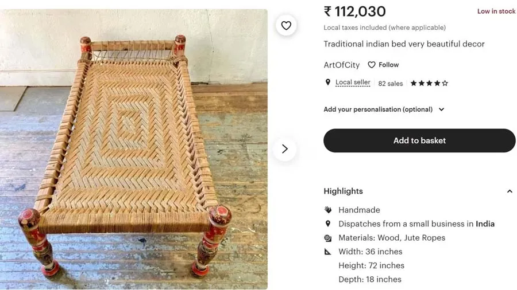Click the Highlights section heading
This screenshot has width=517, height=290.
[x=343, y=191]
